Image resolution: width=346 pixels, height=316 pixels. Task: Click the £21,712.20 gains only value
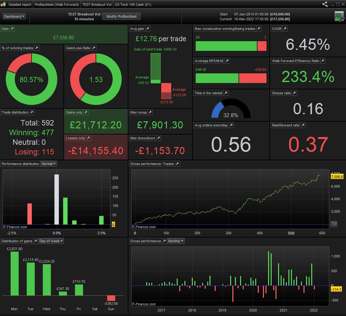tap(96, 125)
